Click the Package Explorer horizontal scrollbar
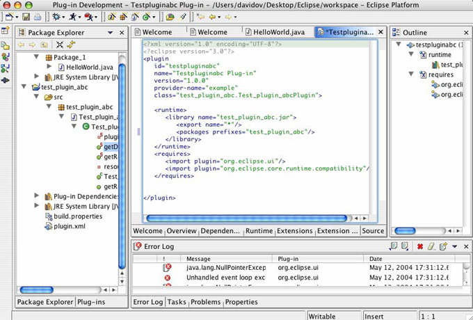The image size is (473, 320). pyautogui.click(x=38, y=289)
